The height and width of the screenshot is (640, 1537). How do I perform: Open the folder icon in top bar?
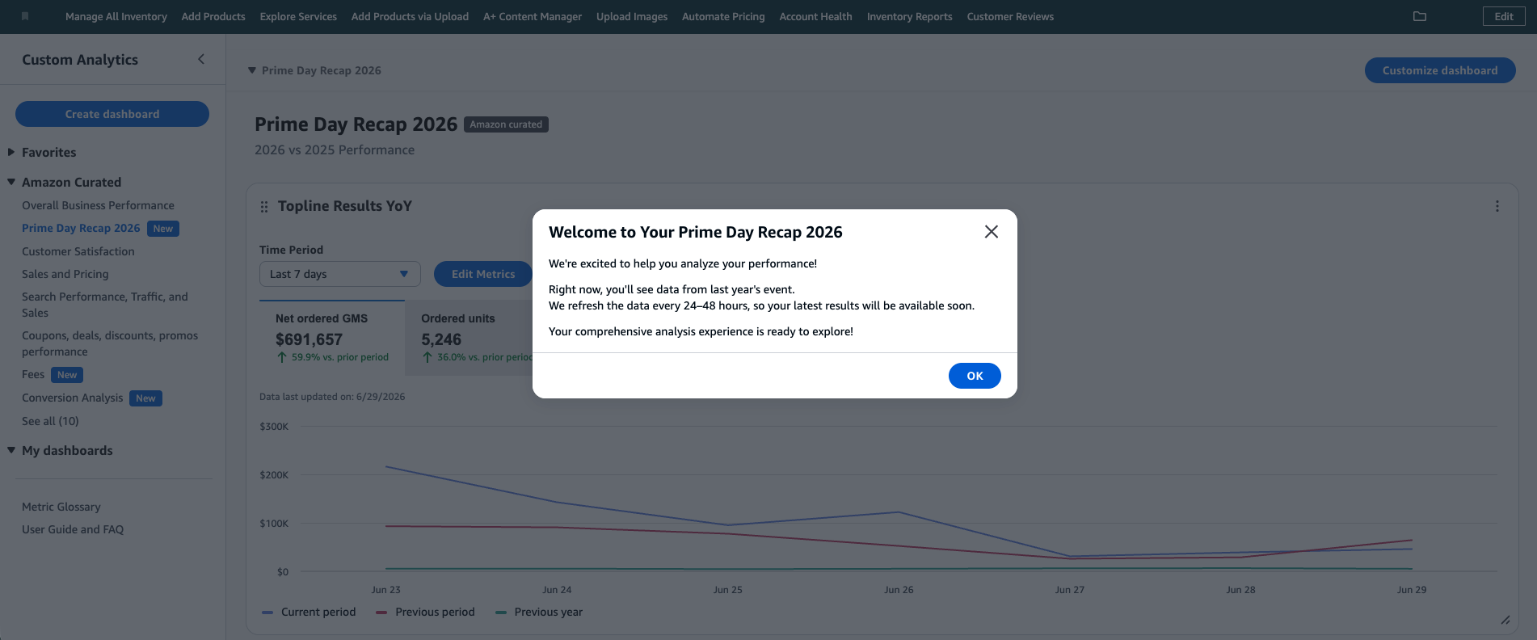(1420, 16)
